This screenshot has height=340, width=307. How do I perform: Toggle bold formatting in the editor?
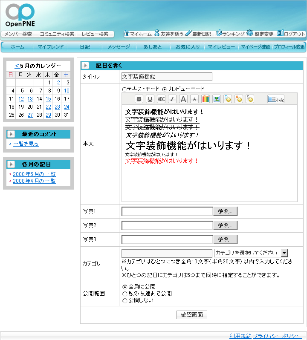click(139, 99)
